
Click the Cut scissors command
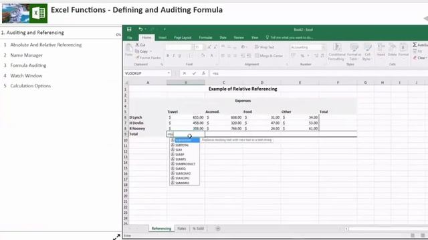click(140, 45)
